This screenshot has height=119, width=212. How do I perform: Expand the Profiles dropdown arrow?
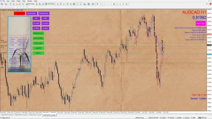tap(7, 4)
